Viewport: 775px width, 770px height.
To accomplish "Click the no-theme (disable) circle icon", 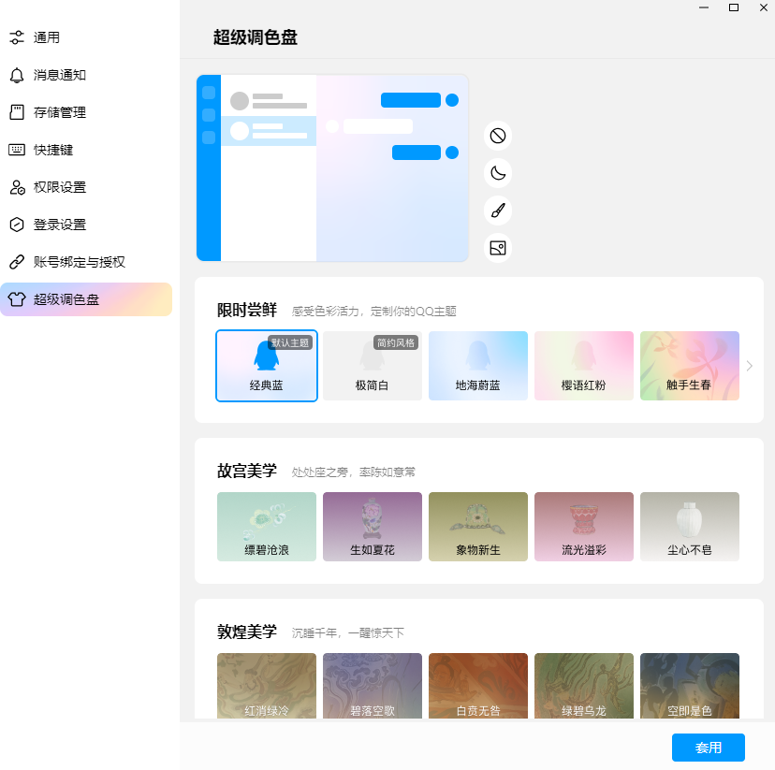I will click(x=497, y=136).
